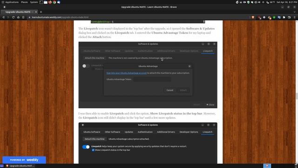Open the Ubuntu Advantage dialog screenshot image
Screen dimensions: 298x168
pos(148,75)
